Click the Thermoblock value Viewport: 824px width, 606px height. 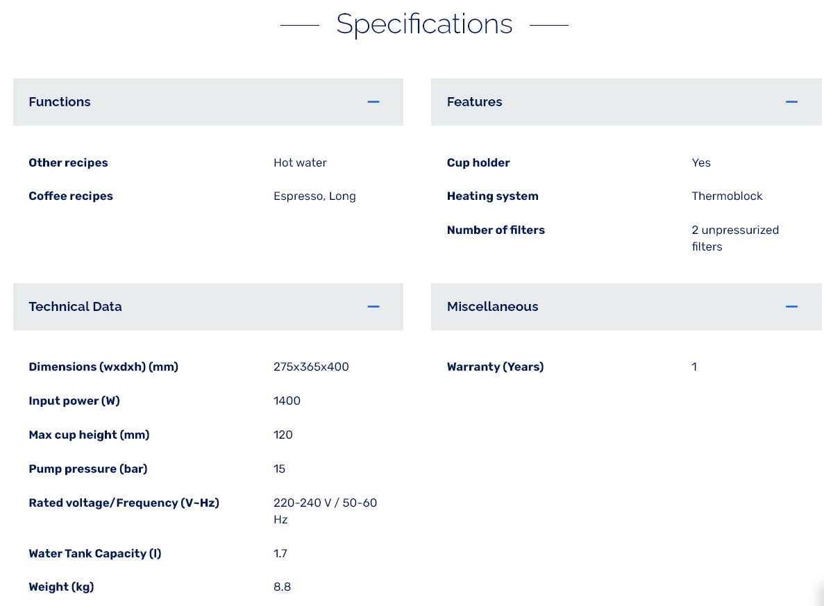pos(727,196)
